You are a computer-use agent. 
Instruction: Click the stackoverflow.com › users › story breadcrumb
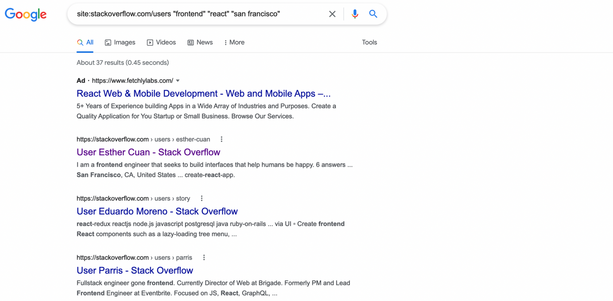tap(133, 198)
